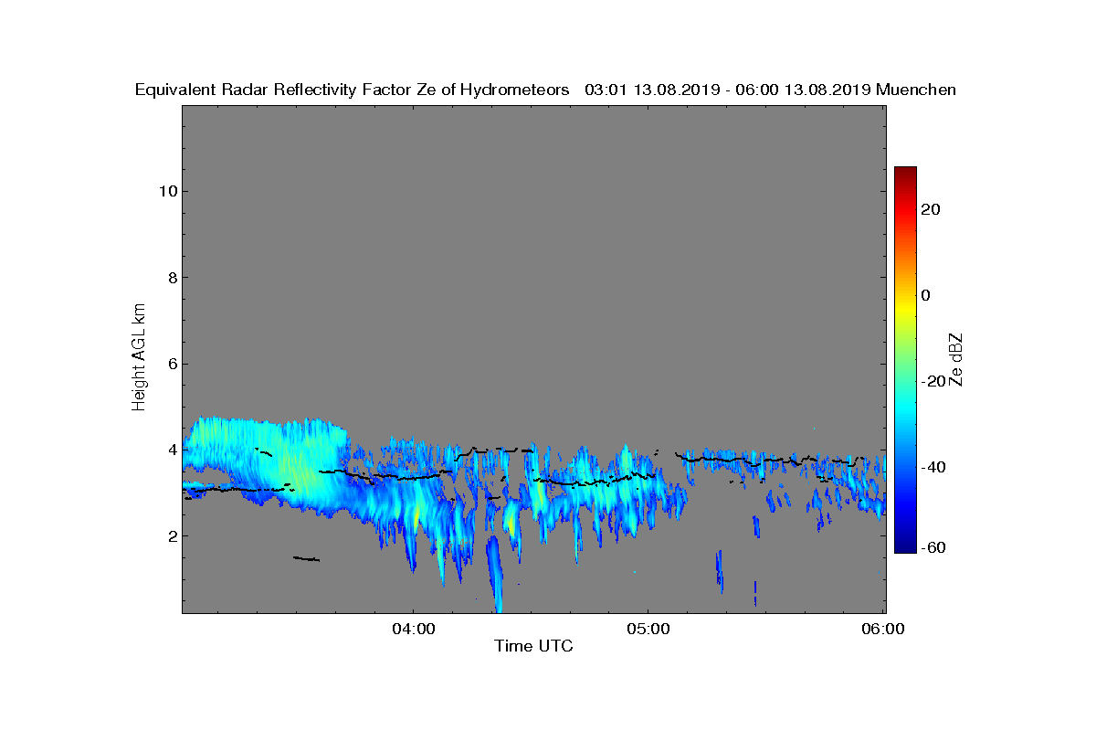Screen dimensions: 1096x731
Task: Click the short black segment near 1.5 km
Action: click(307, 558)
